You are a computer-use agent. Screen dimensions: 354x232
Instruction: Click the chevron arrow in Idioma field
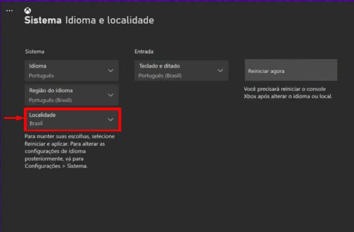[110, 71]
